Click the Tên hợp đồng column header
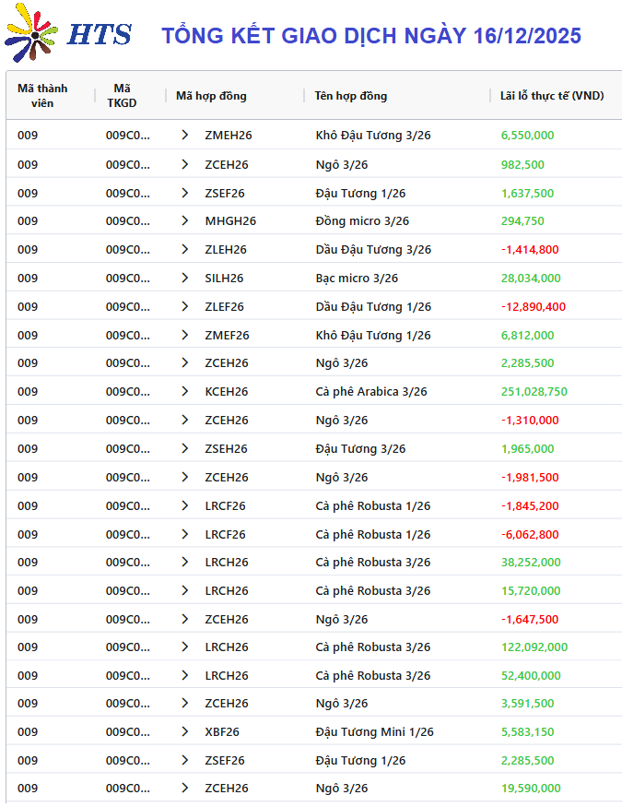This screenshot has width=622, height=807. (x=351, y=96)
